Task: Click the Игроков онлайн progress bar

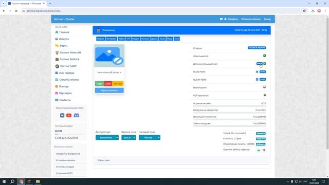Action: 229,106
